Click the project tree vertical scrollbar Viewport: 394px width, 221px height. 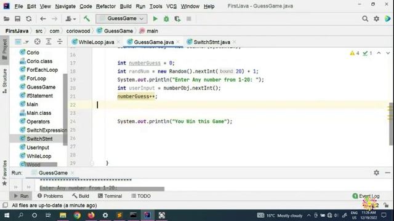65,109
